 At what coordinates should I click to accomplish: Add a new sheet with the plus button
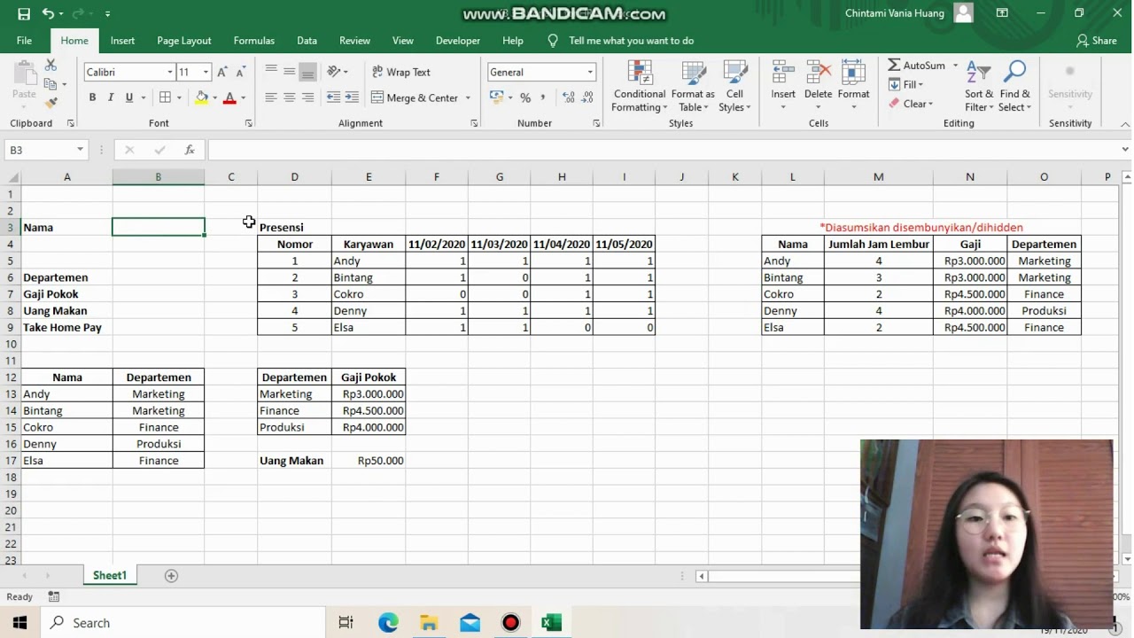click(x=171, y=576)
